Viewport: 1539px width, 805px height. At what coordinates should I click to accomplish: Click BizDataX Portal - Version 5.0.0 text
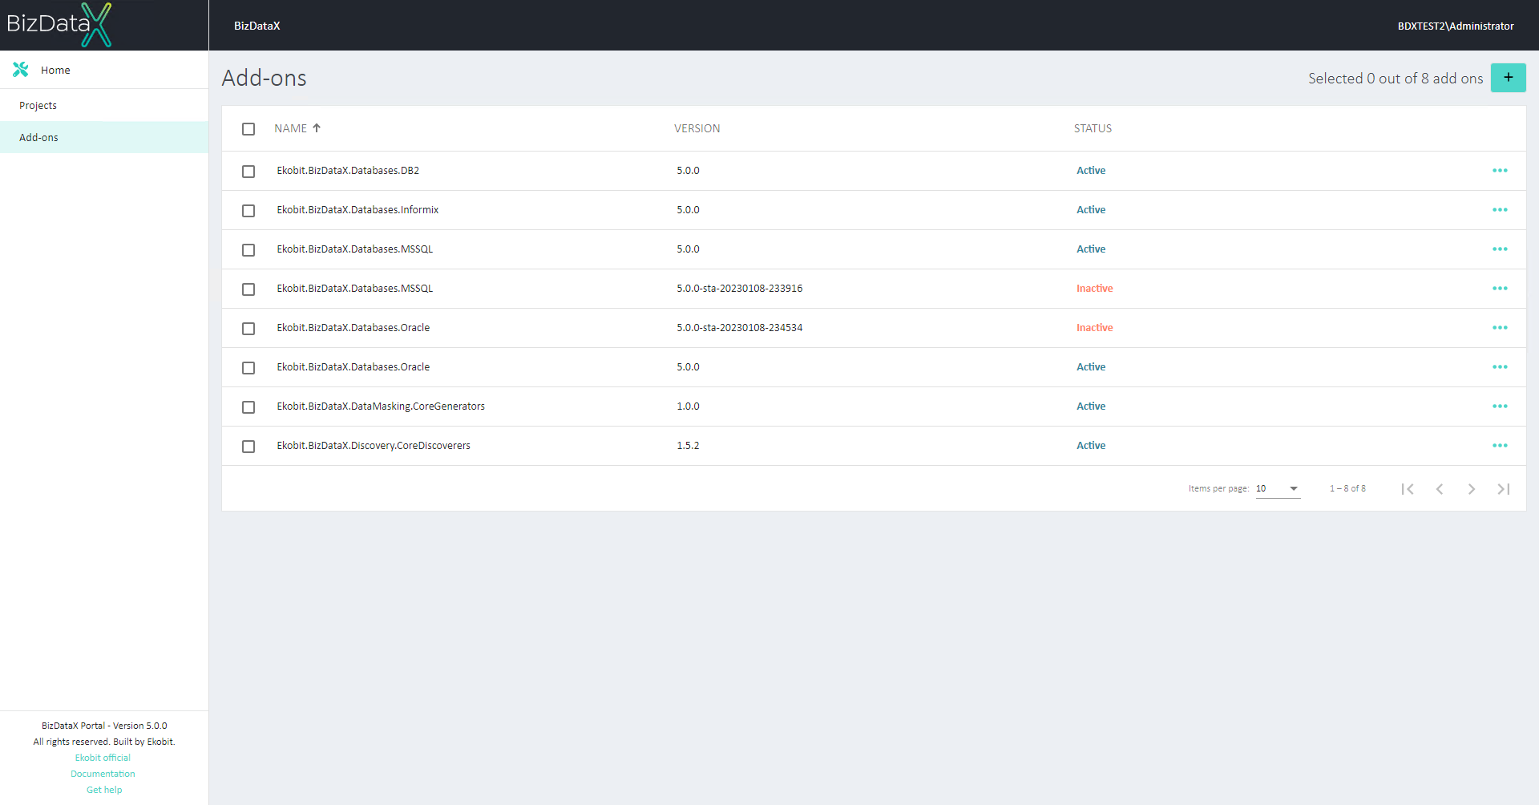click(x=104, y=726)
